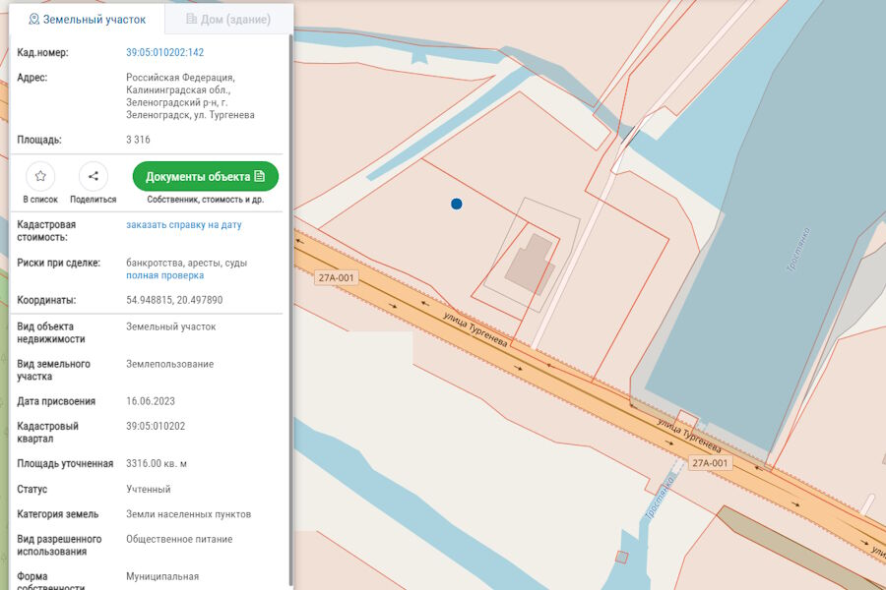Click the lower-right 27A-001 road badge
The width and height of the screenshot is (886, 590).
(710, 462)
